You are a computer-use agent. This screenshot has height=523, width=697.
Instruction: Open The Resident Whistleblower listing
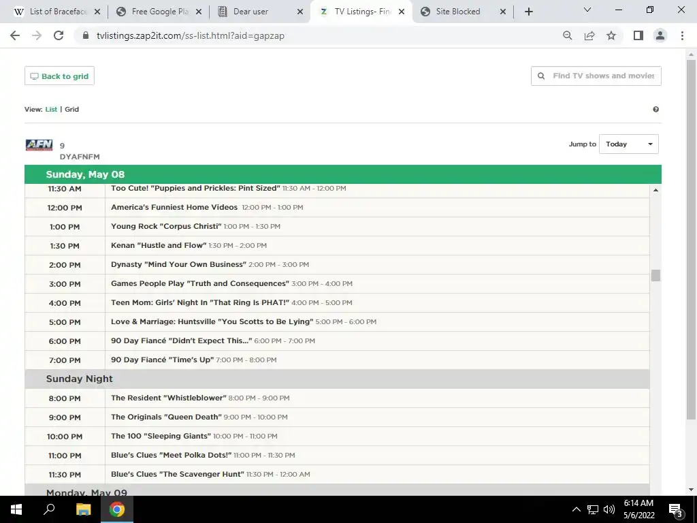pyautogui.click(x=169, y=398)
